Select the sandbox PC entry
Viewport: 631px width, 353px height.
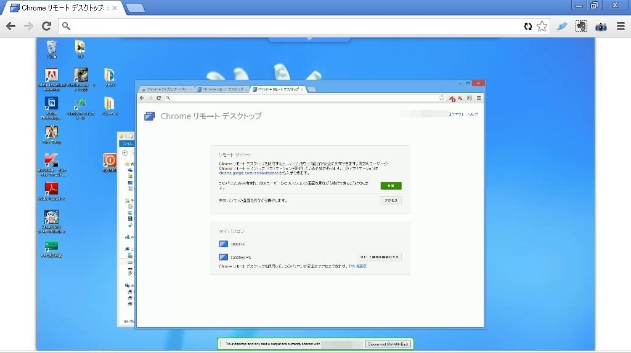click(x=235, y=257)
